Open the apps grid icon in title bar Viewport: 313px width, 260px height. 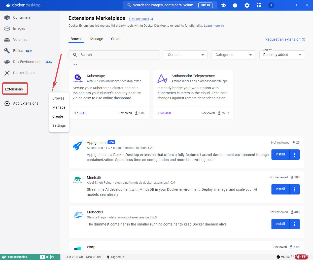point(259,5)
